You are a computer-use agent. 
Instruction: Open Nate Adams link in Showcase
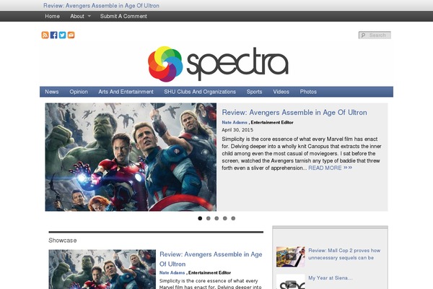point(172,272)
